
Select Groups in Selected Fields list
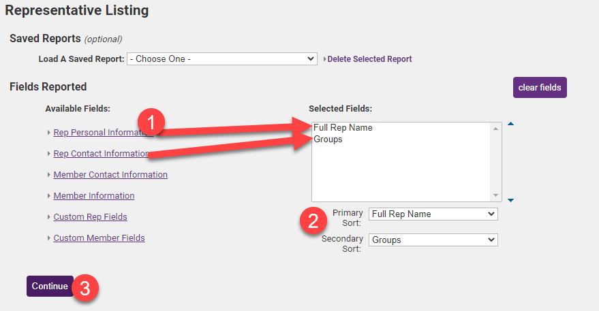pyautogui.click(x=328, y=140)
